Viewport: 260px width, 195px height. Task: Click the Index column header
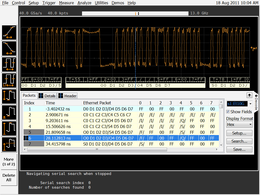click(34, 103)
